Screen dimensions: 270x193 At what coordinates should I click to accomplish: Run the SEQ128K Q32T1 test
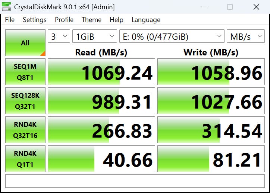25,101
